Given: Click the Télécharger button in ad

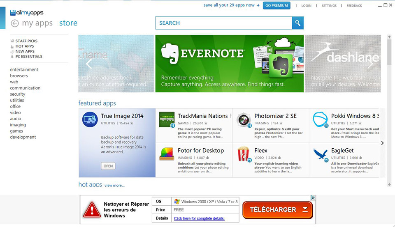Looking at the screenshot, I should 278,210.
